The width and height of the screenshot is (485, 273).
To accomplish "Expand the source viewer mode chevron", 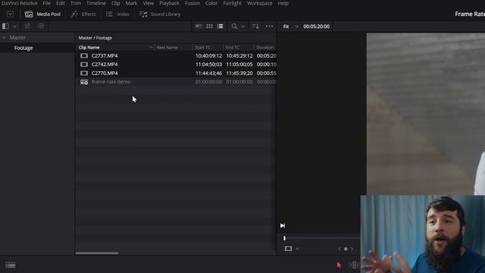I will tap(297, 249).
